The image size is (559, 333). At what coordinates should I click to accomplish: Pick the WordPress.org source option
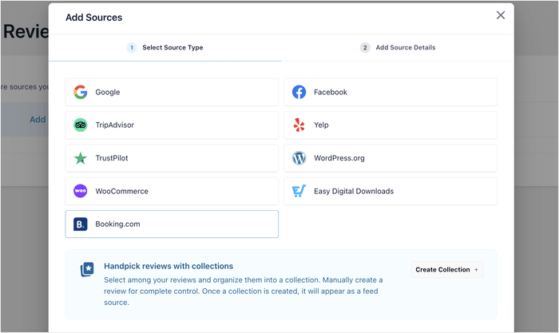coord(391,158)
